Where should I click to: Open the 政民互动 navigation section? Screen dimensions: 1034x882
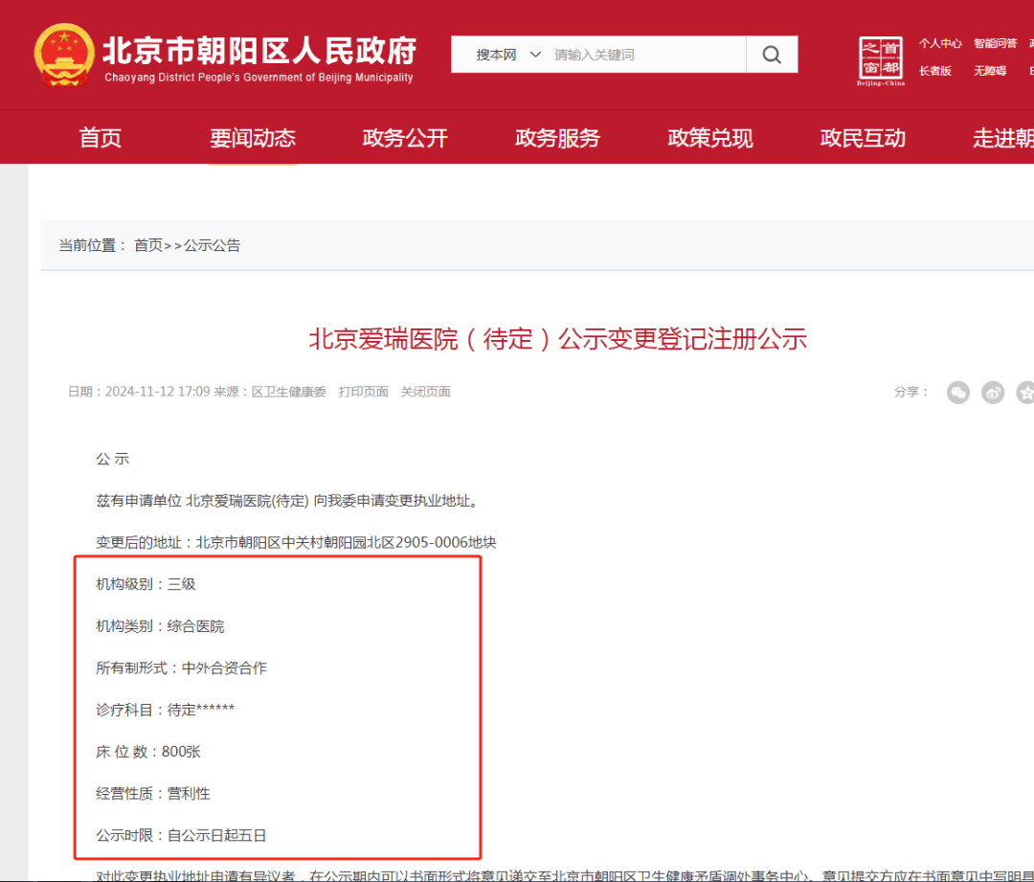862,137
